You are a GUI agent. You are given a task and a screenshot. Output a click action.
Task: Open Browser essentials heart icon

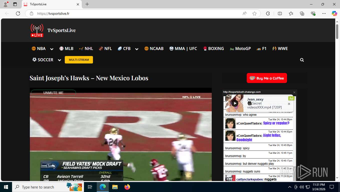[313, 13]
